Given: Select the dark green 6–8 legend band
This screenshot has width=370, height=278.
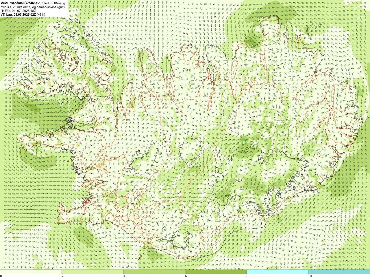Looking at the screenshot, I should pos(216,272).
